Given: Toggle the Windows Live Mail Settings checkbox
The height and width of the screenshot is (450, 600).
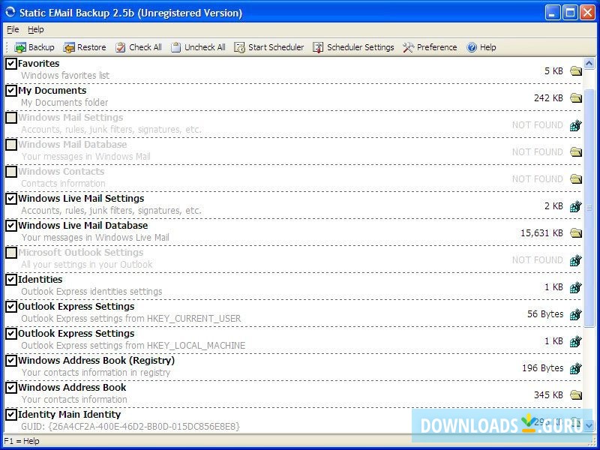Looking at the screenshot, I should click(x=11, y=199).
